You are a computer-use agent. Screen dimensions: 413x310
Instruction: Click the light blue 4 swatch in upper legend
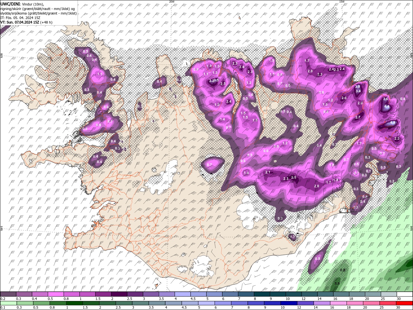pyautogui.click(x=183, y=294)
